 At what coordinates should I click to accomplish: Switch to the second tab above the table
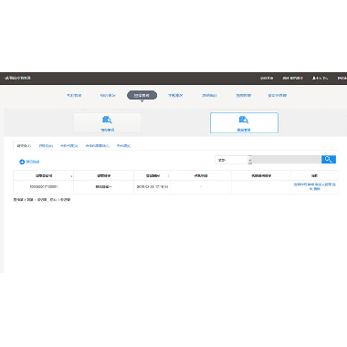pos(46,146)
